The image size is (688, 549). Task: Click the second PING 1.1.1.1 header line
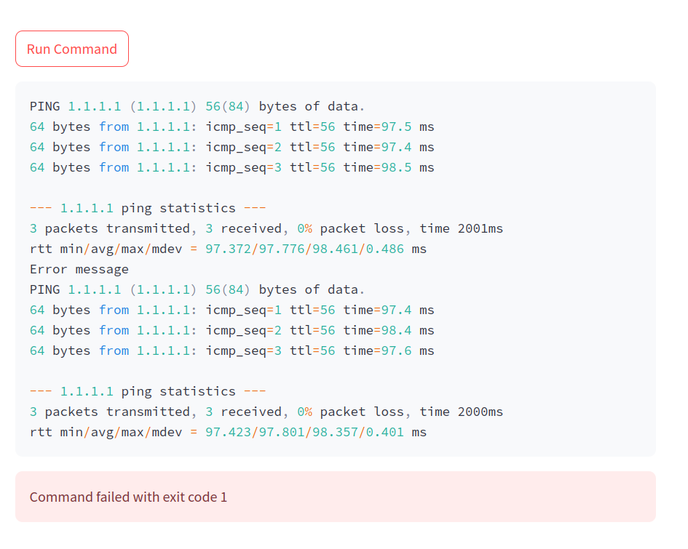[x=197, y=289]
